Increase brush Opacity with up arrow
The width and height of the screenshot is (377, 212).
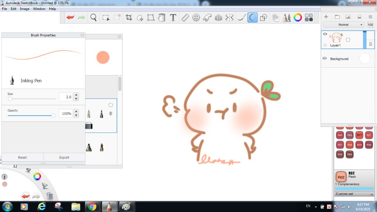(x=76, y=111)
